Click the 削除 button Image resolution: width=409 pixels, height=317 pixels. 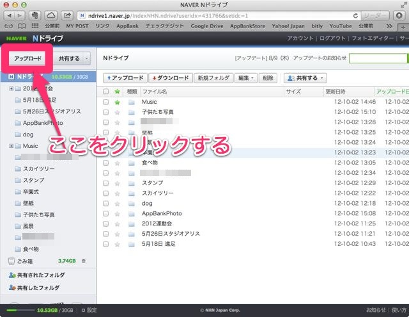(268, 78)
